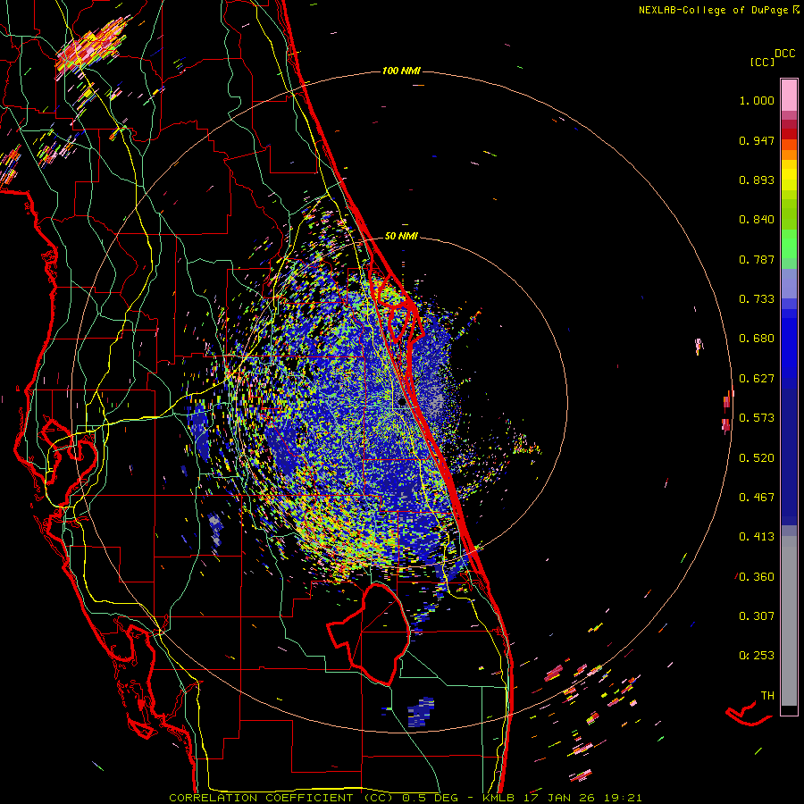Click the TH threshold label
The height and width of the screenshot is (804, 804).
pos(767,696)
